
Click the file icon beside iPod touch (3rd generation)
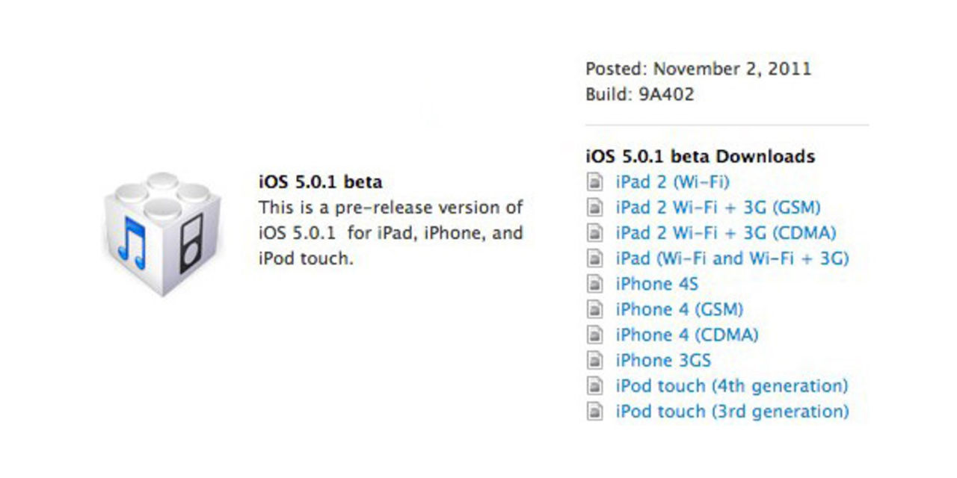coord(594,411)
